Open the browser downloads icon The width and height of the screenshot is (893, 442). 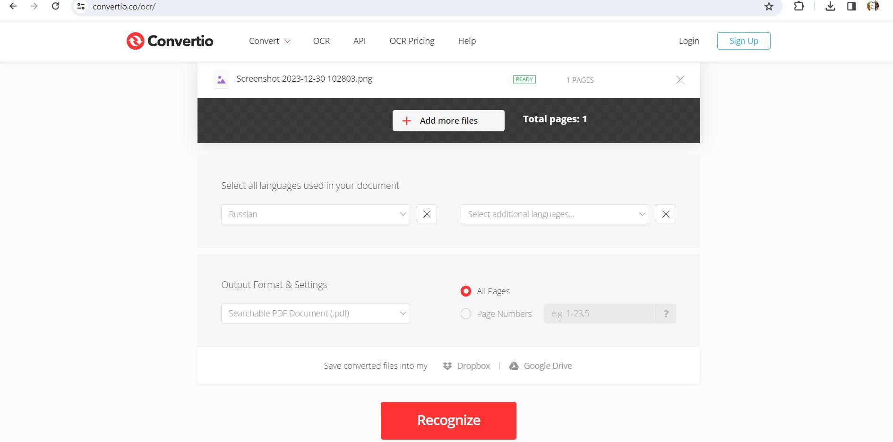(829, 7)
